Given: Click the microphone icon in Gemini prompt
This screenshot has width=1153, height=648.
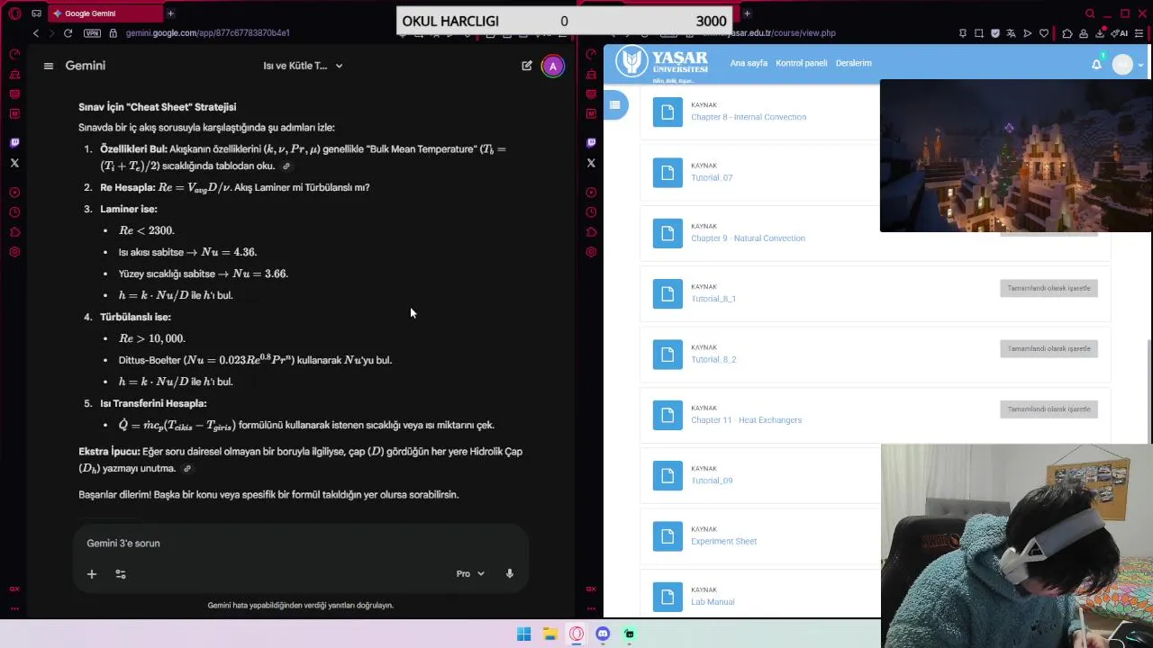Looking at the screenshot, I should 509,573.
